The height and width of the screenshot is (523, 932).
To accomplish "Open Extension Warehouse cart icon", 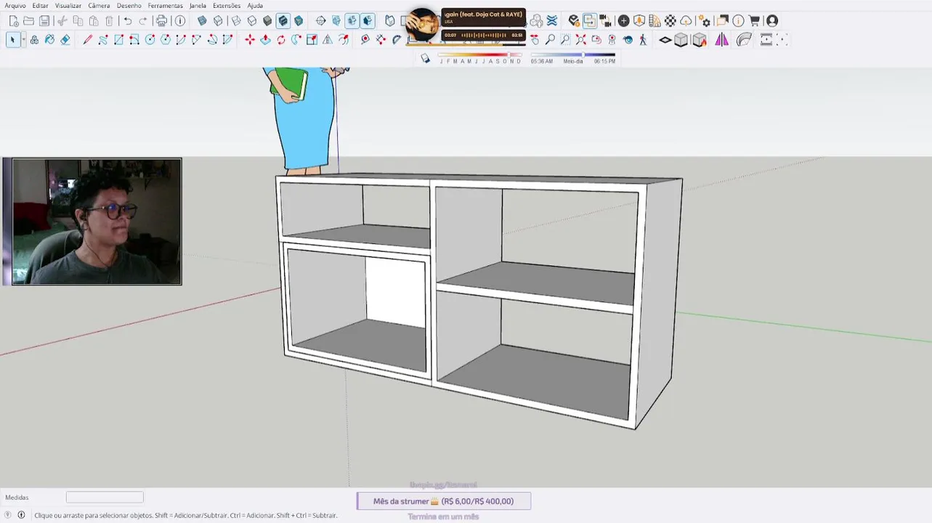I will 755,21.
